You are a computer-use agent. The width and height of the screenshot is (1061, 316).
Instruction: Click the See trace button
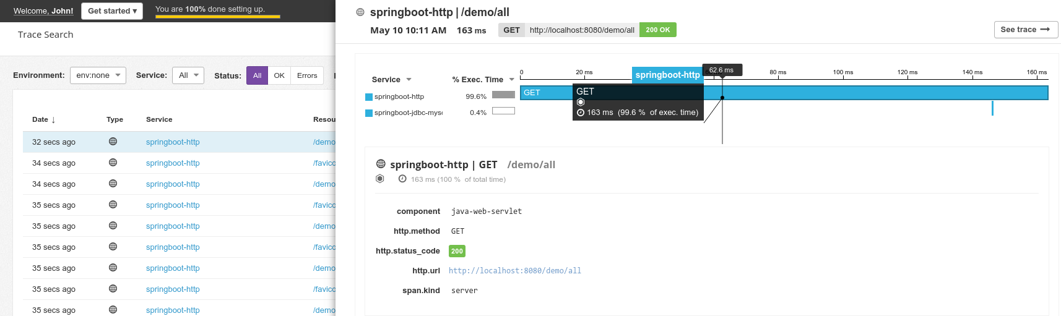(1025, 30)
